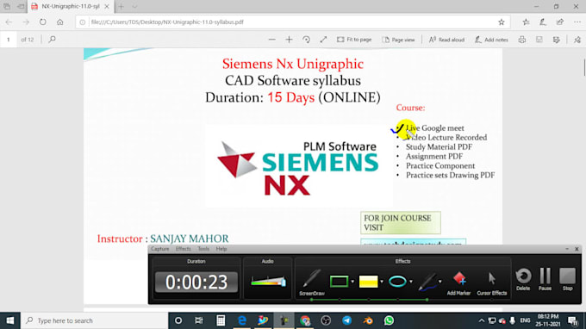Open the Help menu in recorder

pyautogui.click(x=221, y=249)
